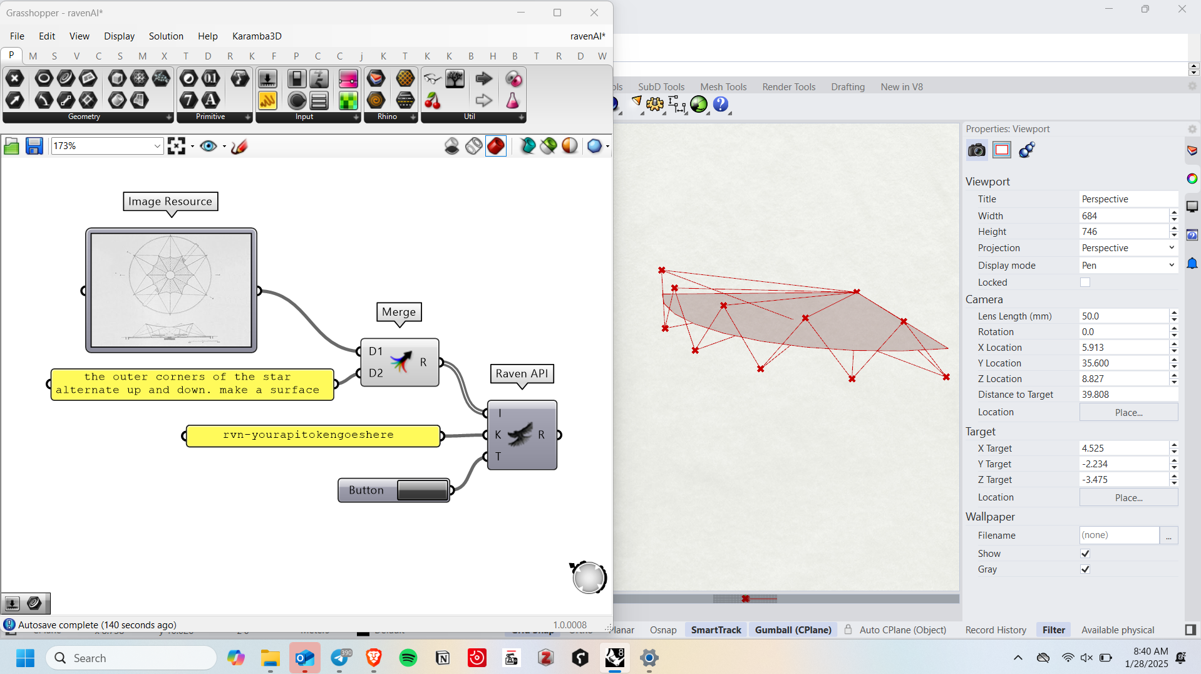Select the Gradient icon in Input group
Viewport: 1201px width, 674px height.
click(x=348, y=78)
